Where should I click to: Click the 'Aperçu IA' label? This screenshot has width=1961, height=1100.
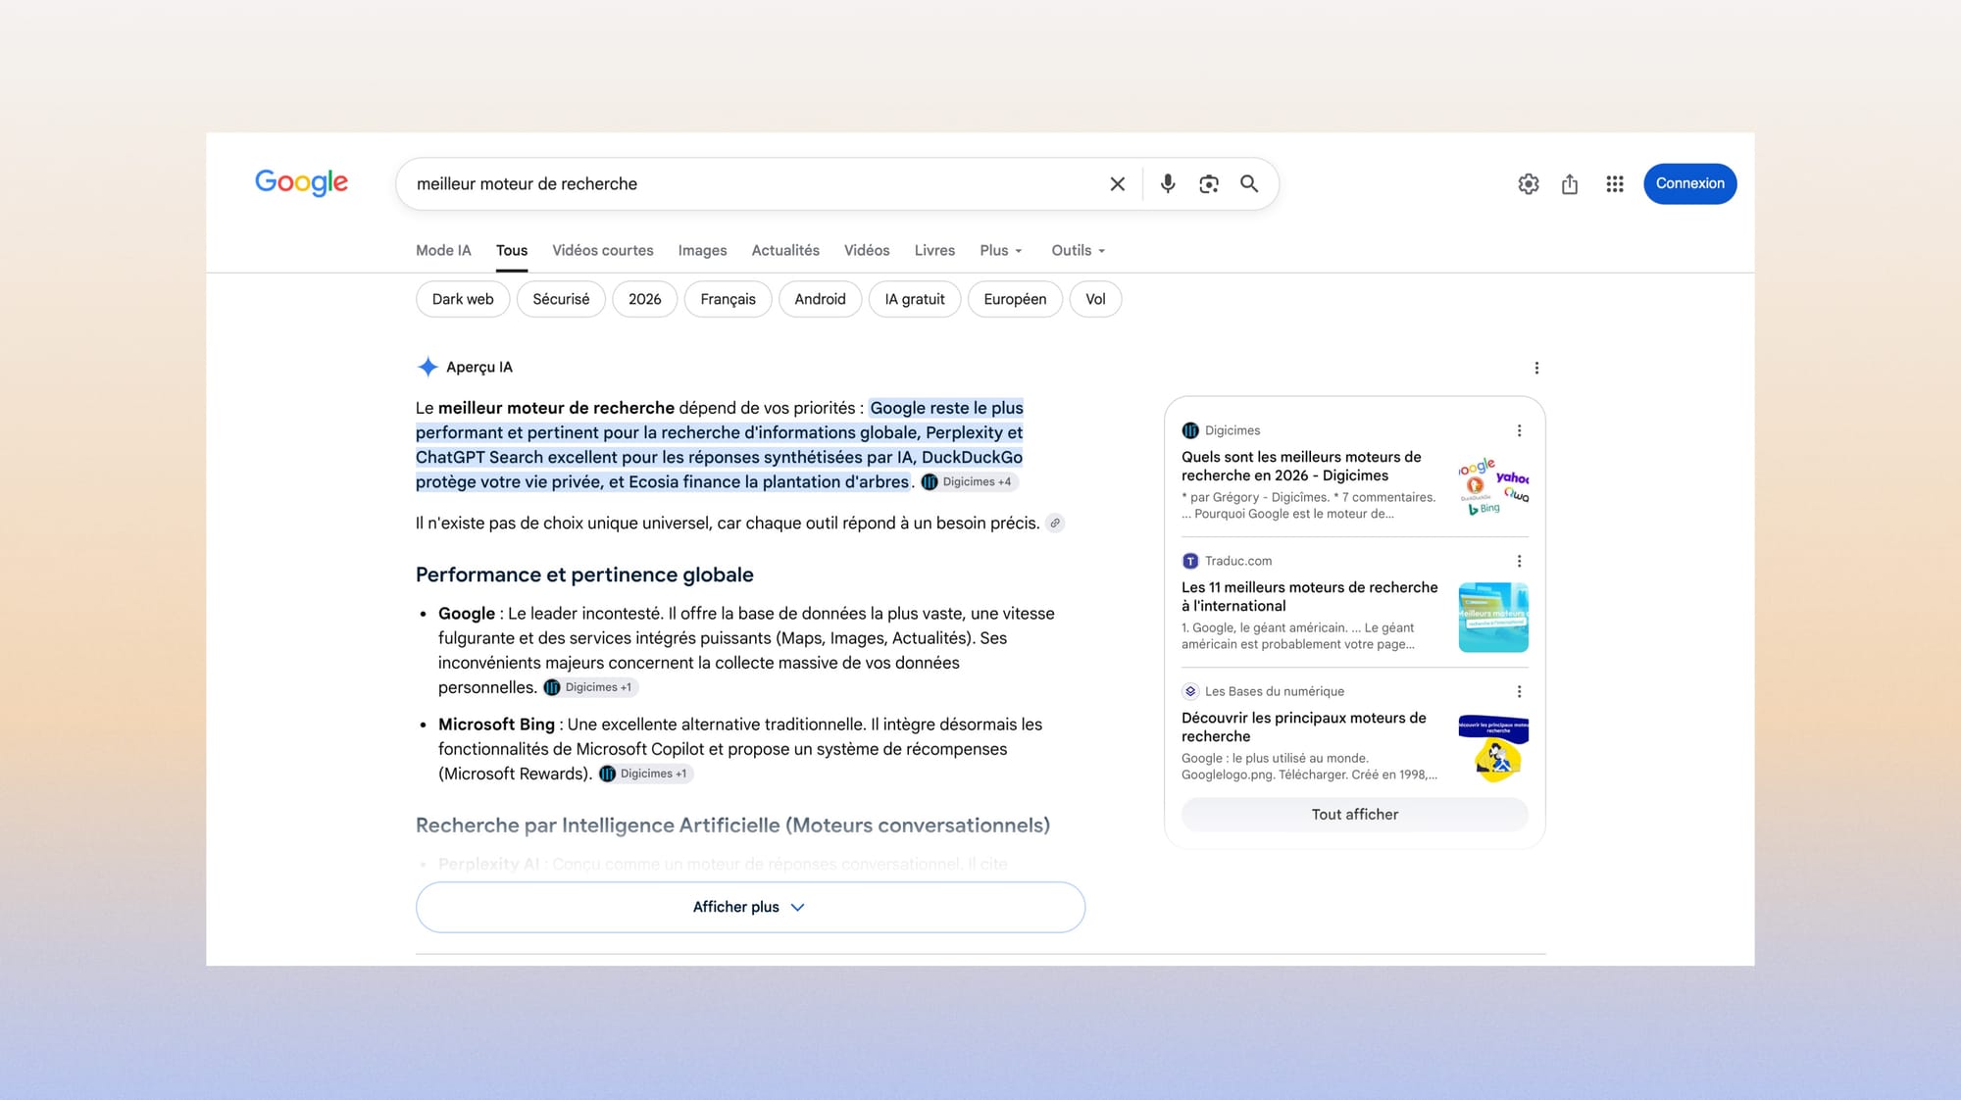(x=479, y=368)
